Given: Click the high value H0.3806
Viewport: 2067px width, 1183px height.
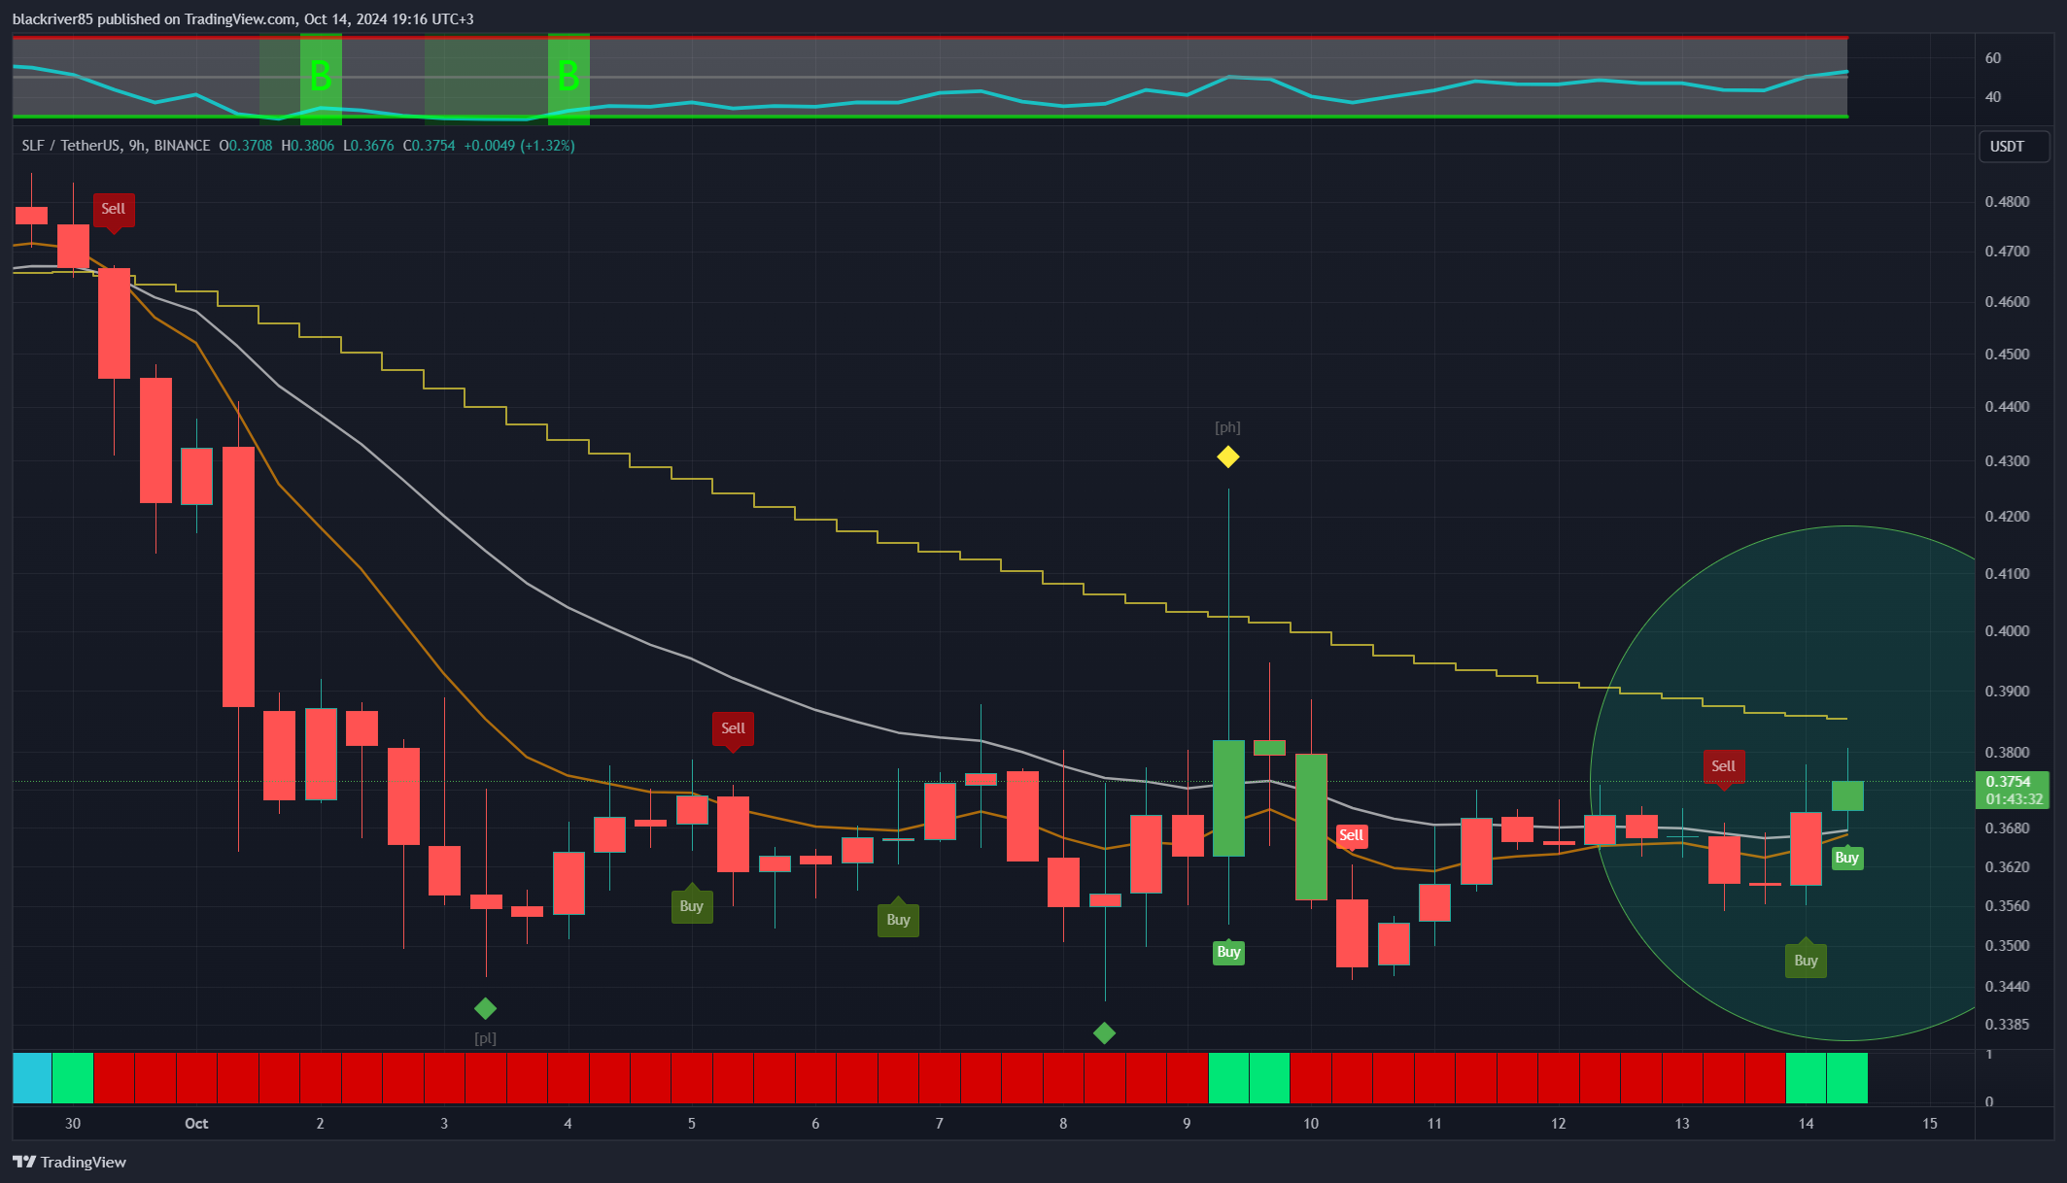Looking at the screenshot, I should tap(307, 146).
